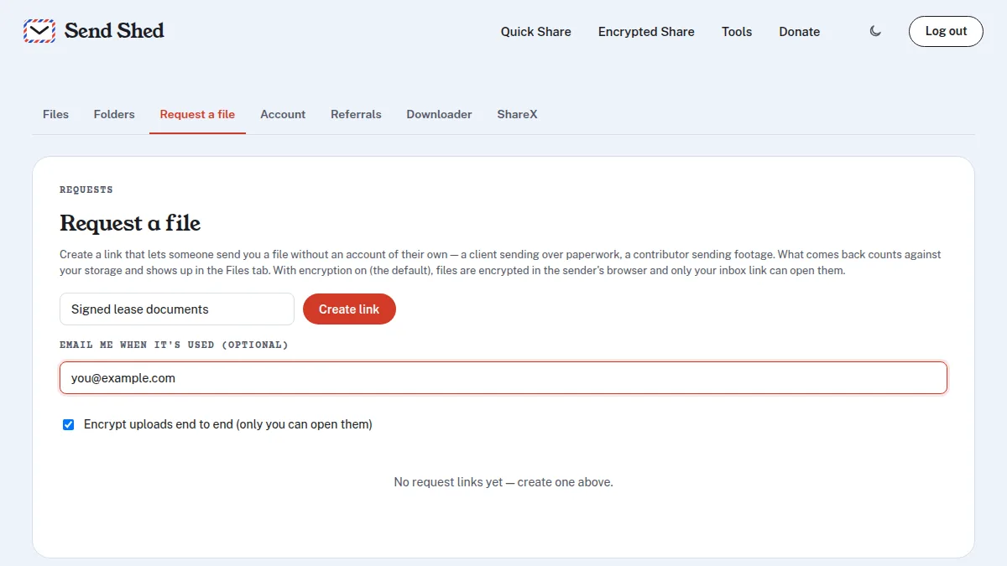Focus the you@example.com email field

[503, 377]
